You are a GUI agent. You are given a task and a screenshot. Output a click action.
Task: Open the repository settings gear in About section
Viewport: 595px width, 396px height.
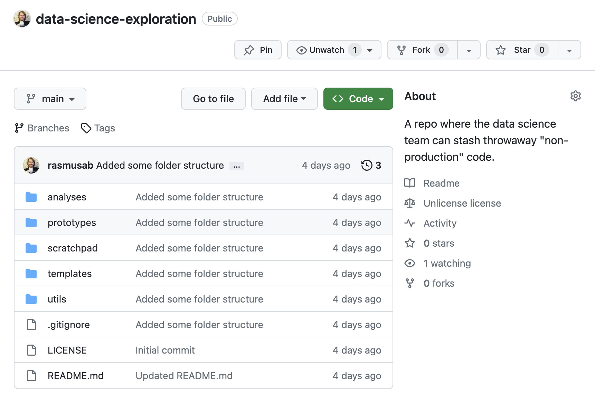pos(576,96)
